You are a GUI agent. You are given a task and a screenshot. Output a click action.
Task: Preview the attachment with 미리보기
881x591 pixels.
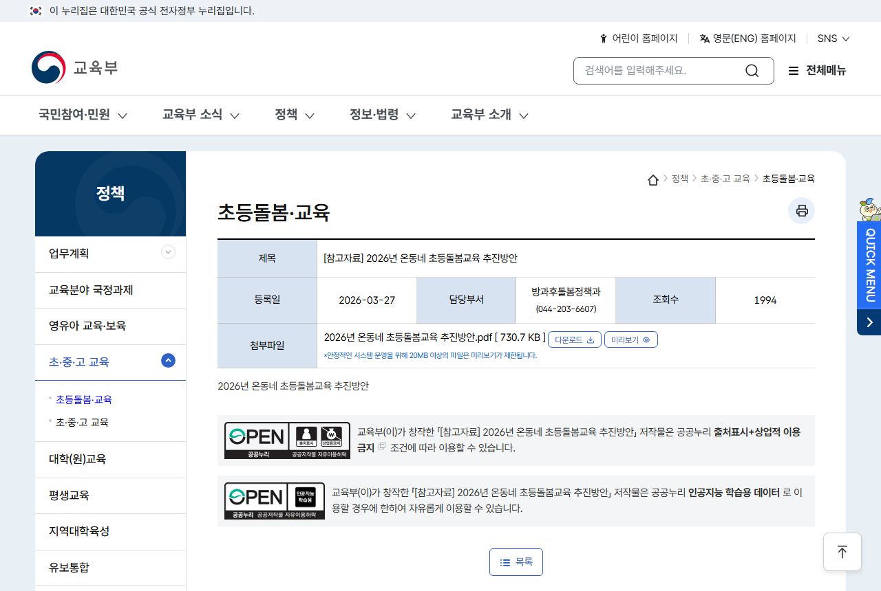pyautogui.click(x=631, y=339)
